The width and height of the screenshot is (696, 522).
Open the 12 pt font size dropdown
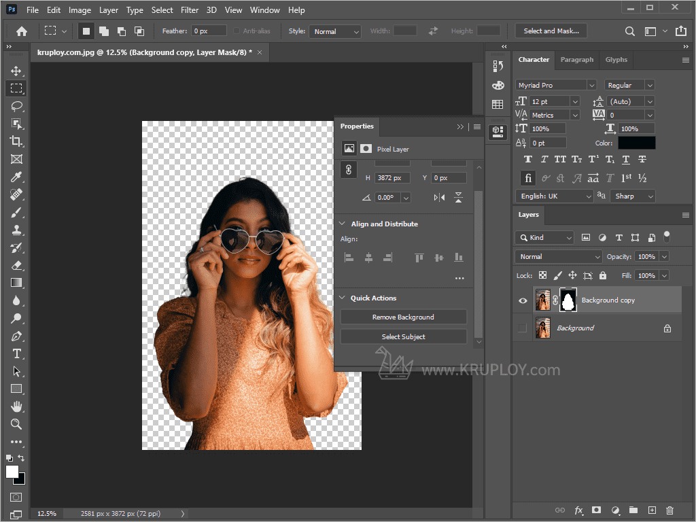[555, 102]
